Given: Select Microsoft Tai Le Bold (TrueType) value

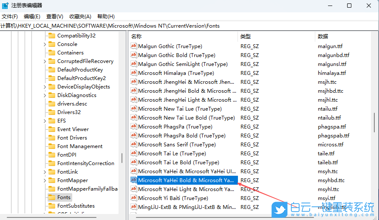Looking at the screenshot, I should (x=178, y=163).
